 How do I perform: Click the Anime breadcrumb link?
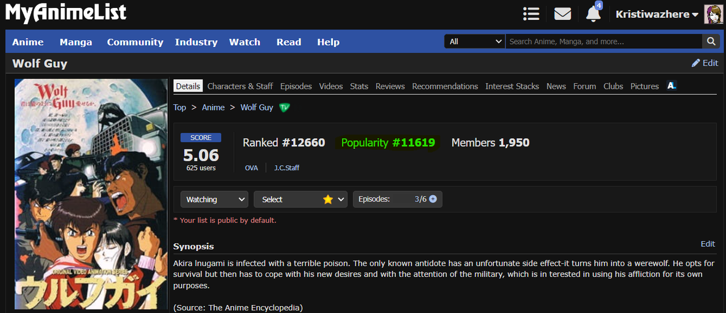click(213, 108)
